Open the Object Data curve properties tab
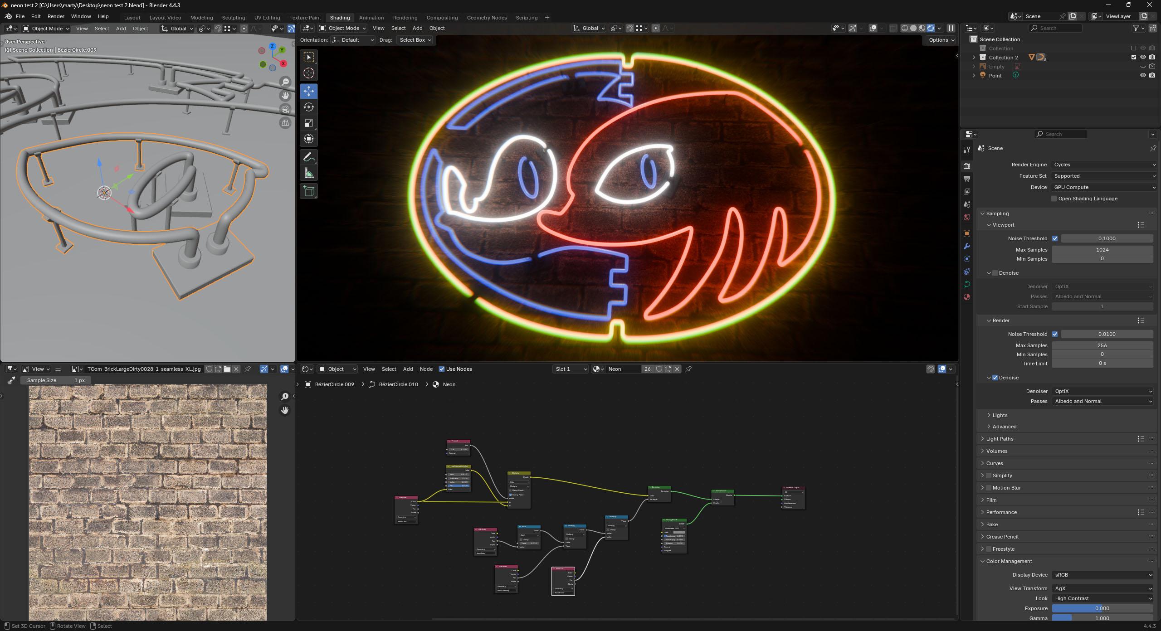The height and width of the screenshot is (631, 1161). [x=967, y=284]
